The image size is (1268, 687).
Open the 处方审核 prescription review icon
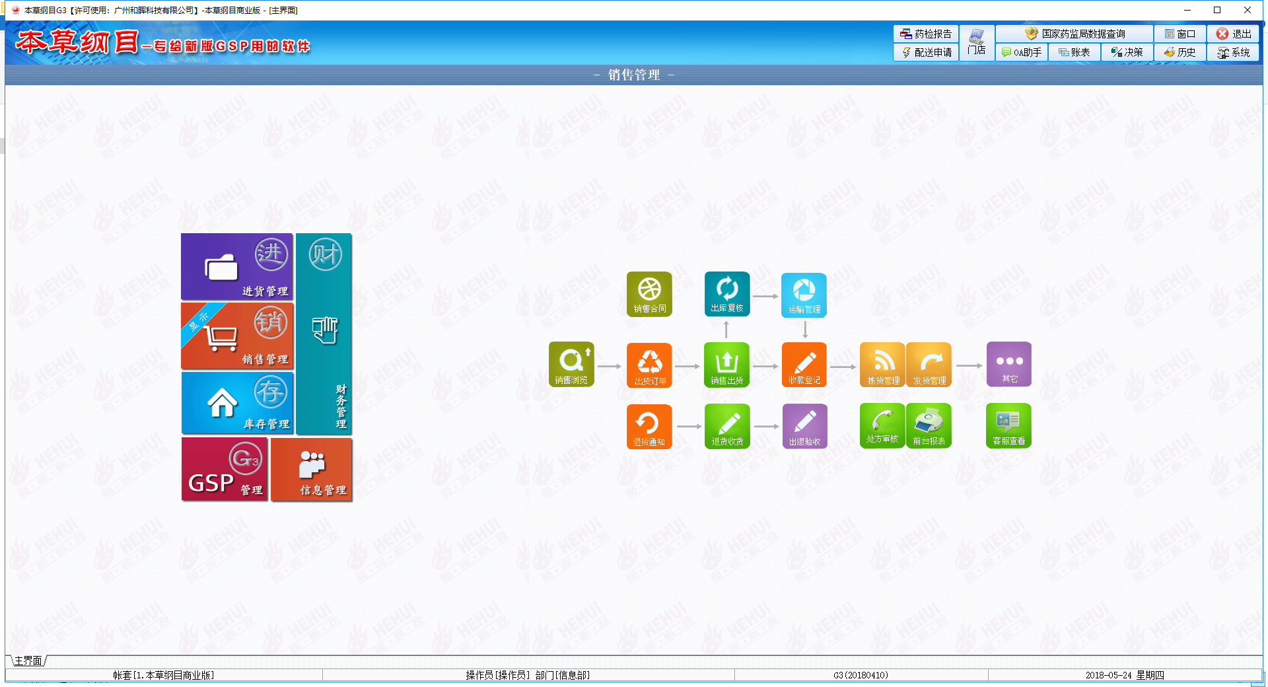coord(882,425)
